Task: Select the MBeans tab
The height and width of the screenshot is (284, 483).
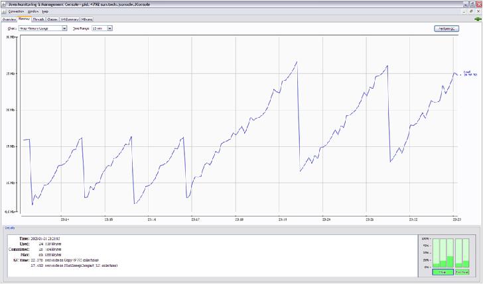Action: [87, 20]
